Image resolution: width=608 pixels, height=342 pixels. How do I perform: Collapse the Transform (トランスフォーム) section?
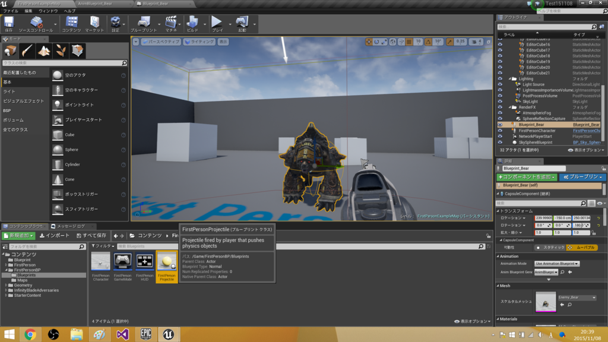[x=498, y=211]
